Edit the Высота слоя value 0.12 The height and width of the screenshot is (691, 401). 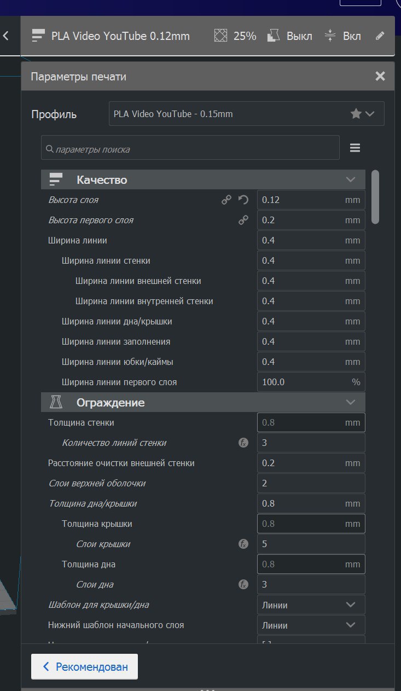(311, 200)
